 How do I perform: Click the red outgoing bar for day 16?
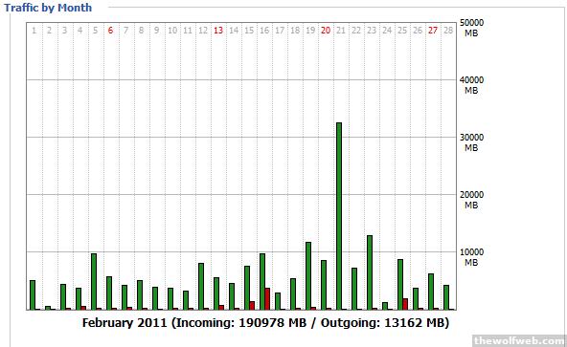[x=267, y=298]
